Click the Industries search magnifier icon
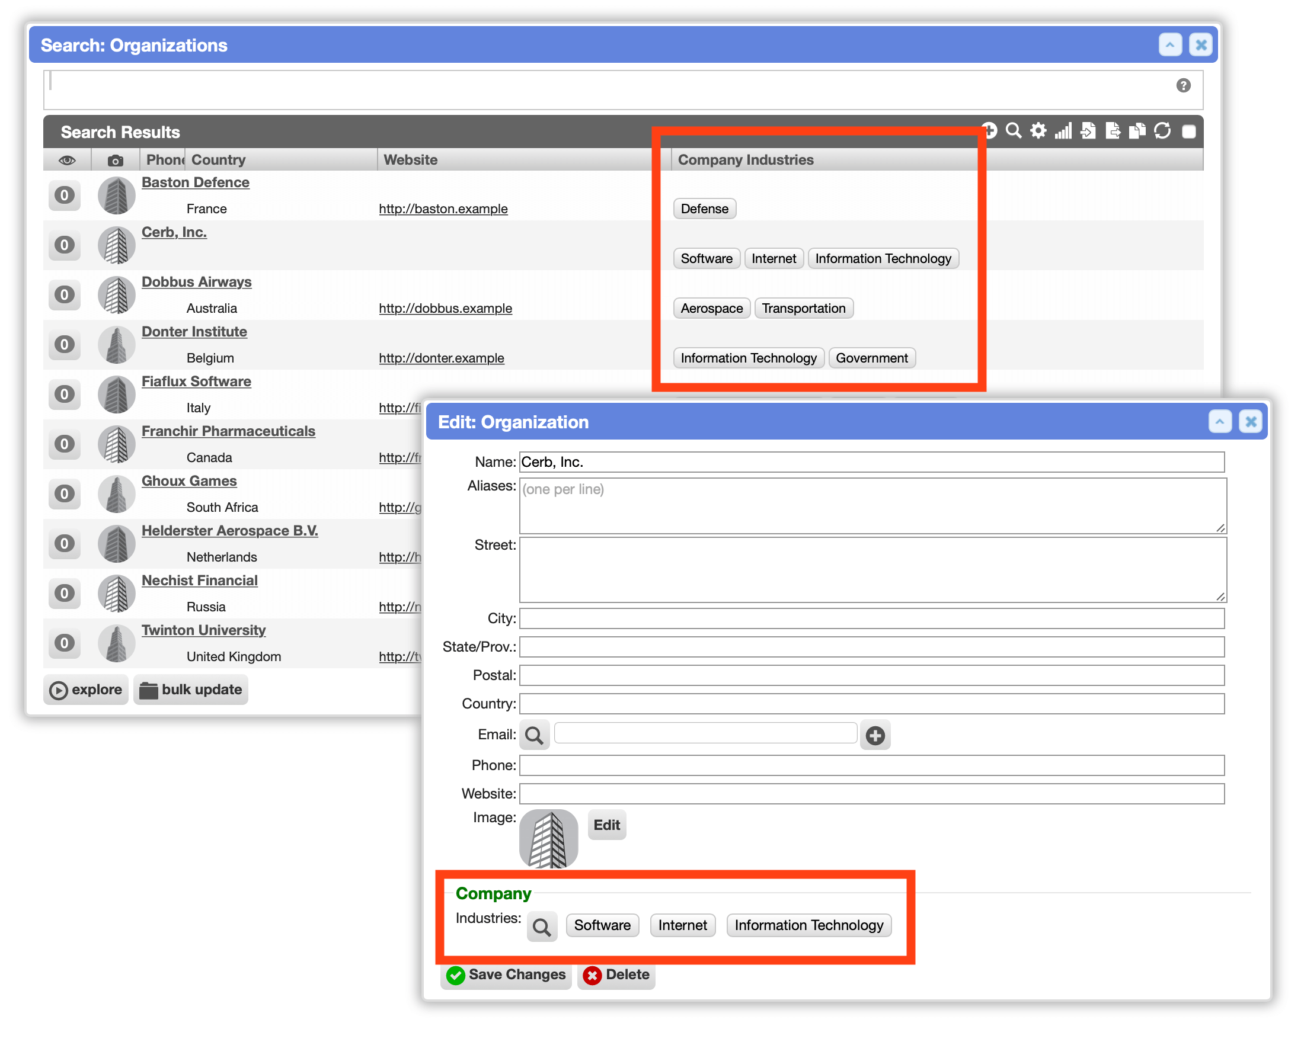 (x=542, y=928)
